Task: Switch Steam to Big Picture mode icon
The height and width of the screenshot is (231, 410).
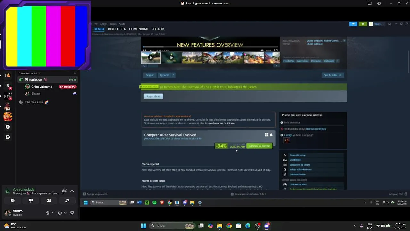Action: tap(389, 24)
